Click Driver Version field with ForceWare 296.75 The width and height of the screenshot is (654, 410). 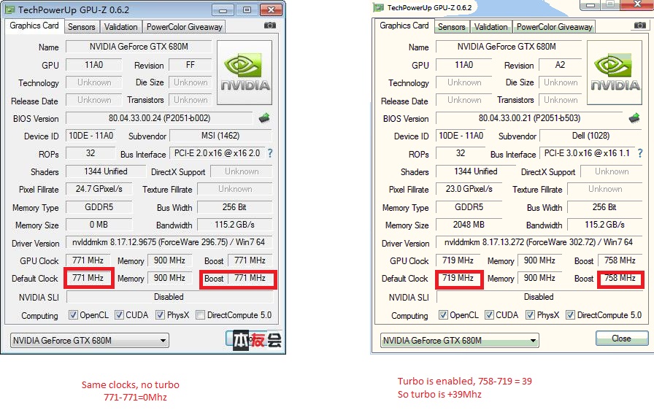(x=169, y=242)
